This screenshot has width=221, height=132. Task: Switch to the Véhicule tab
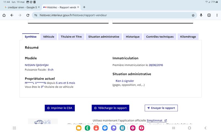pos(49,37)
